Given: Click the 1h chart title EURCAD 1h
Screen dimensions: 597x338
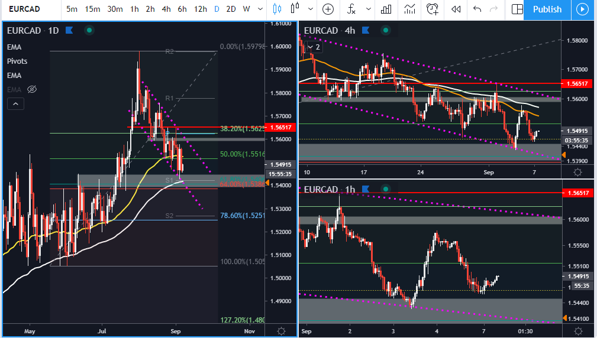Looking at the screenshot, I should (x=330, y=189).
